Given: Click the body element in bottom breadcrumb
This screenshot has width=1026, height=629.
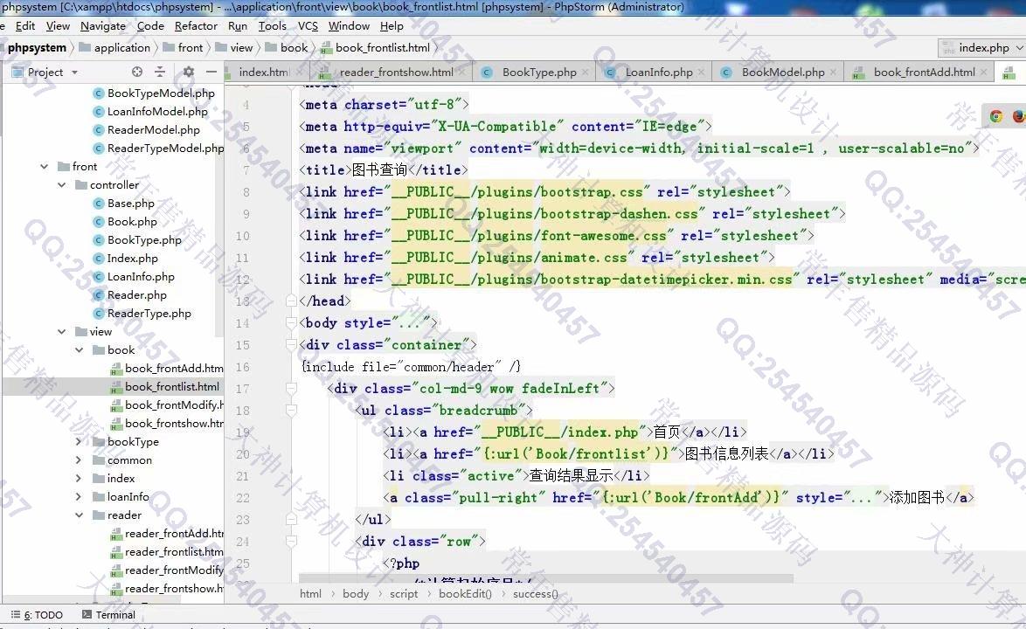Looking at the screenshot, I should click(x=356, y=594).
